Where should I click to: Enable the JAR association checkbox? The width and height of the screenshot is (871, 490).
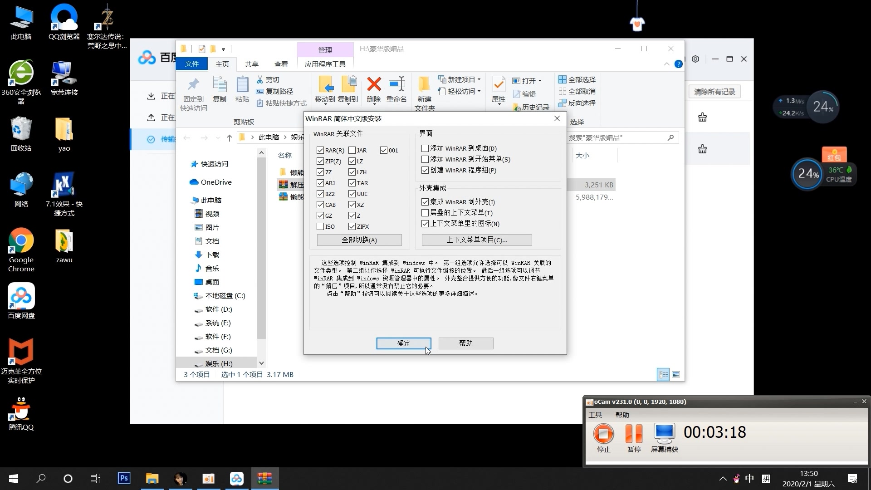tap(352, 150)
